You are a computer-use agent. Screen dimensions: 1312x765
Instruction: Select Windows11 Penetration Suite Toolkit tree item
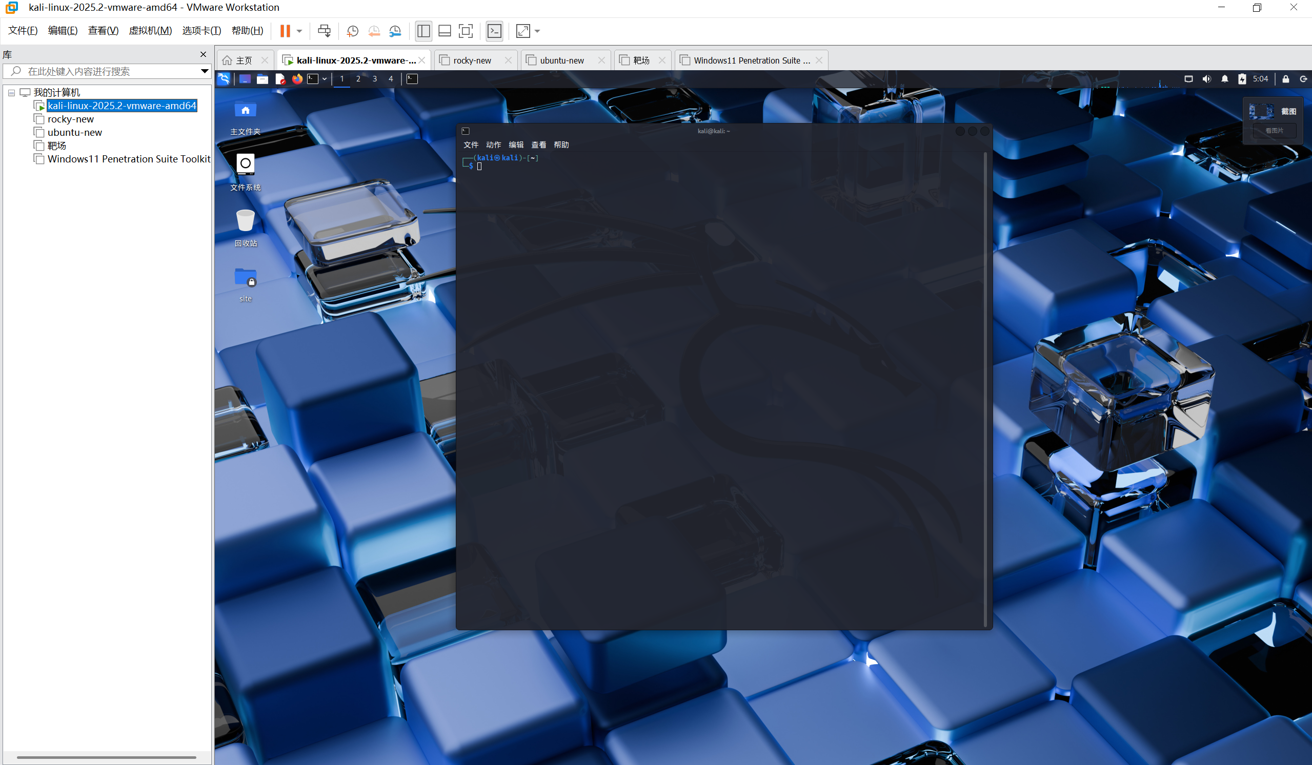click(x=129, y=159)
